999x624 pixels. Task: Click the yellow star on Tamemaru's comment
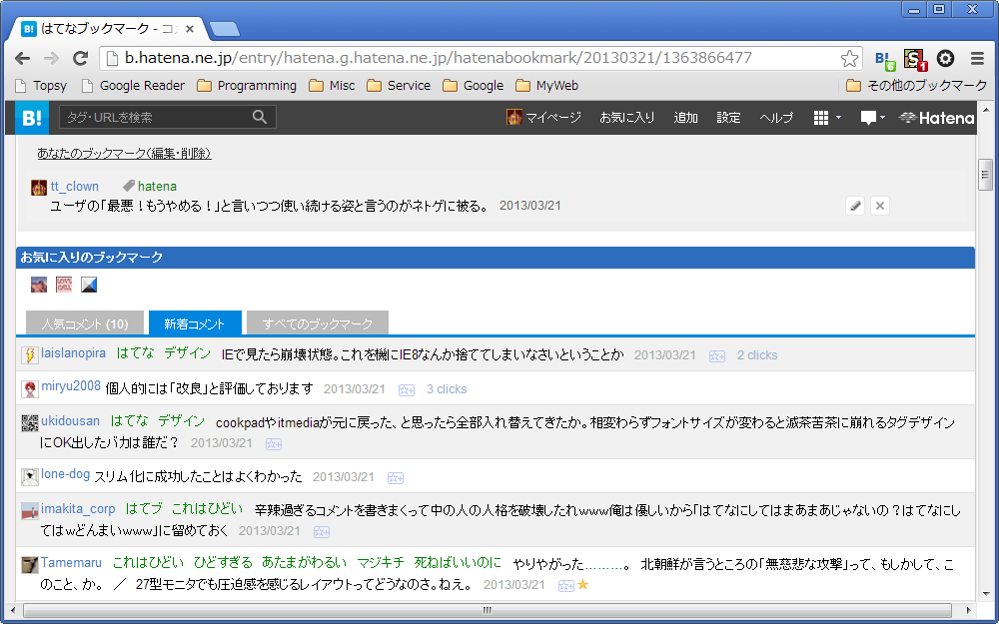pyautogui.click(x=582, y=584)
